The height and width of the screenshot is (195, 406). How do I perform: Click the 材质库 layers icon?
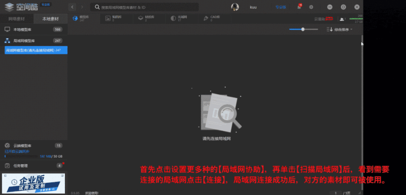(x=141, y=18)
